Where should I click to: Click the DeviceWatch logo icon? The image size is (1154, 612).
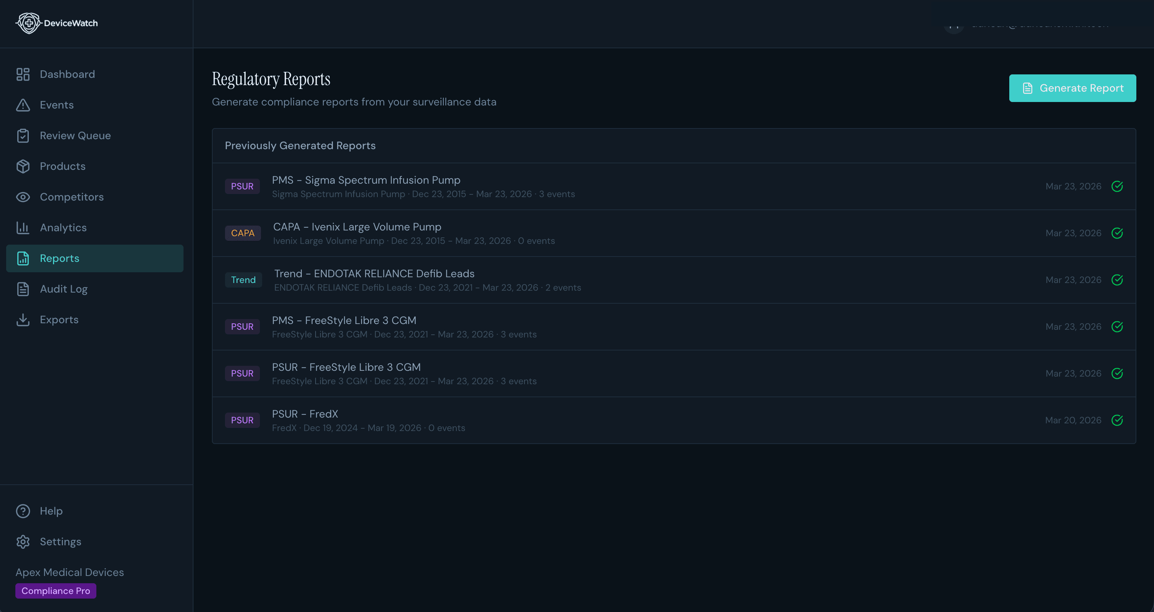click(28, 23)
